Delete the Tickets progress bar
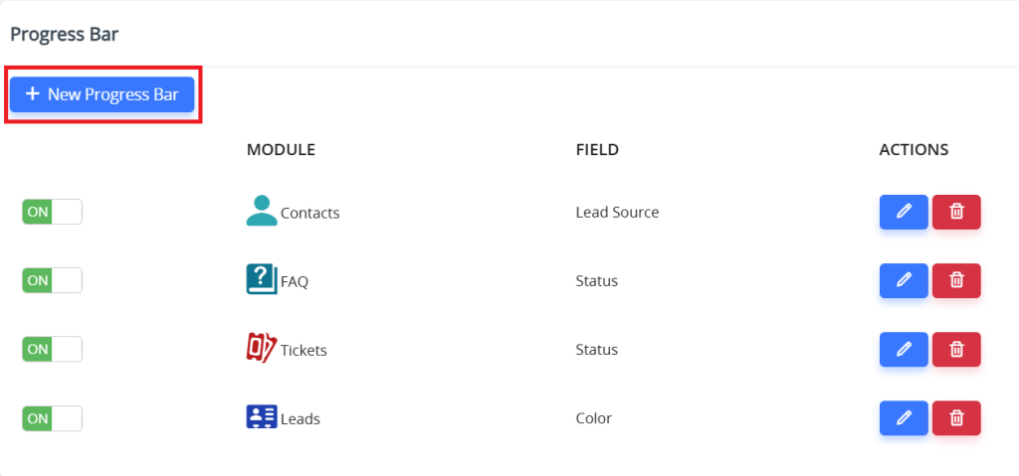This screenshot has height=476, width=1019. (x=956, y=350)
